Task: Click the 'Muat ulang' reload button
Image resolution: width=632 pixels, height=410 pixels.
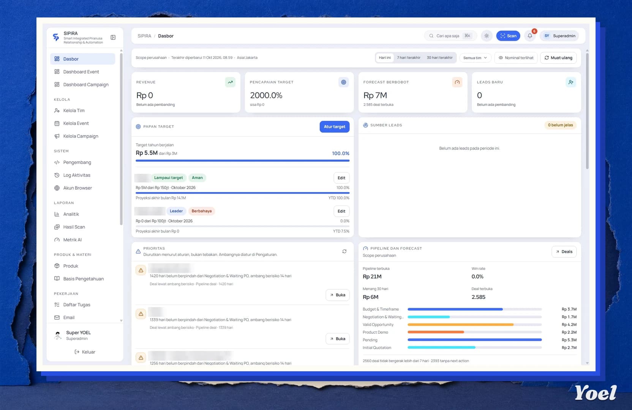Action: pyautogui.click(x=558, y=58)
